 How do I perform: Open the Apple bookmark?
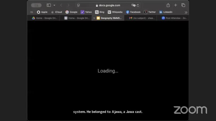(42, 12)
